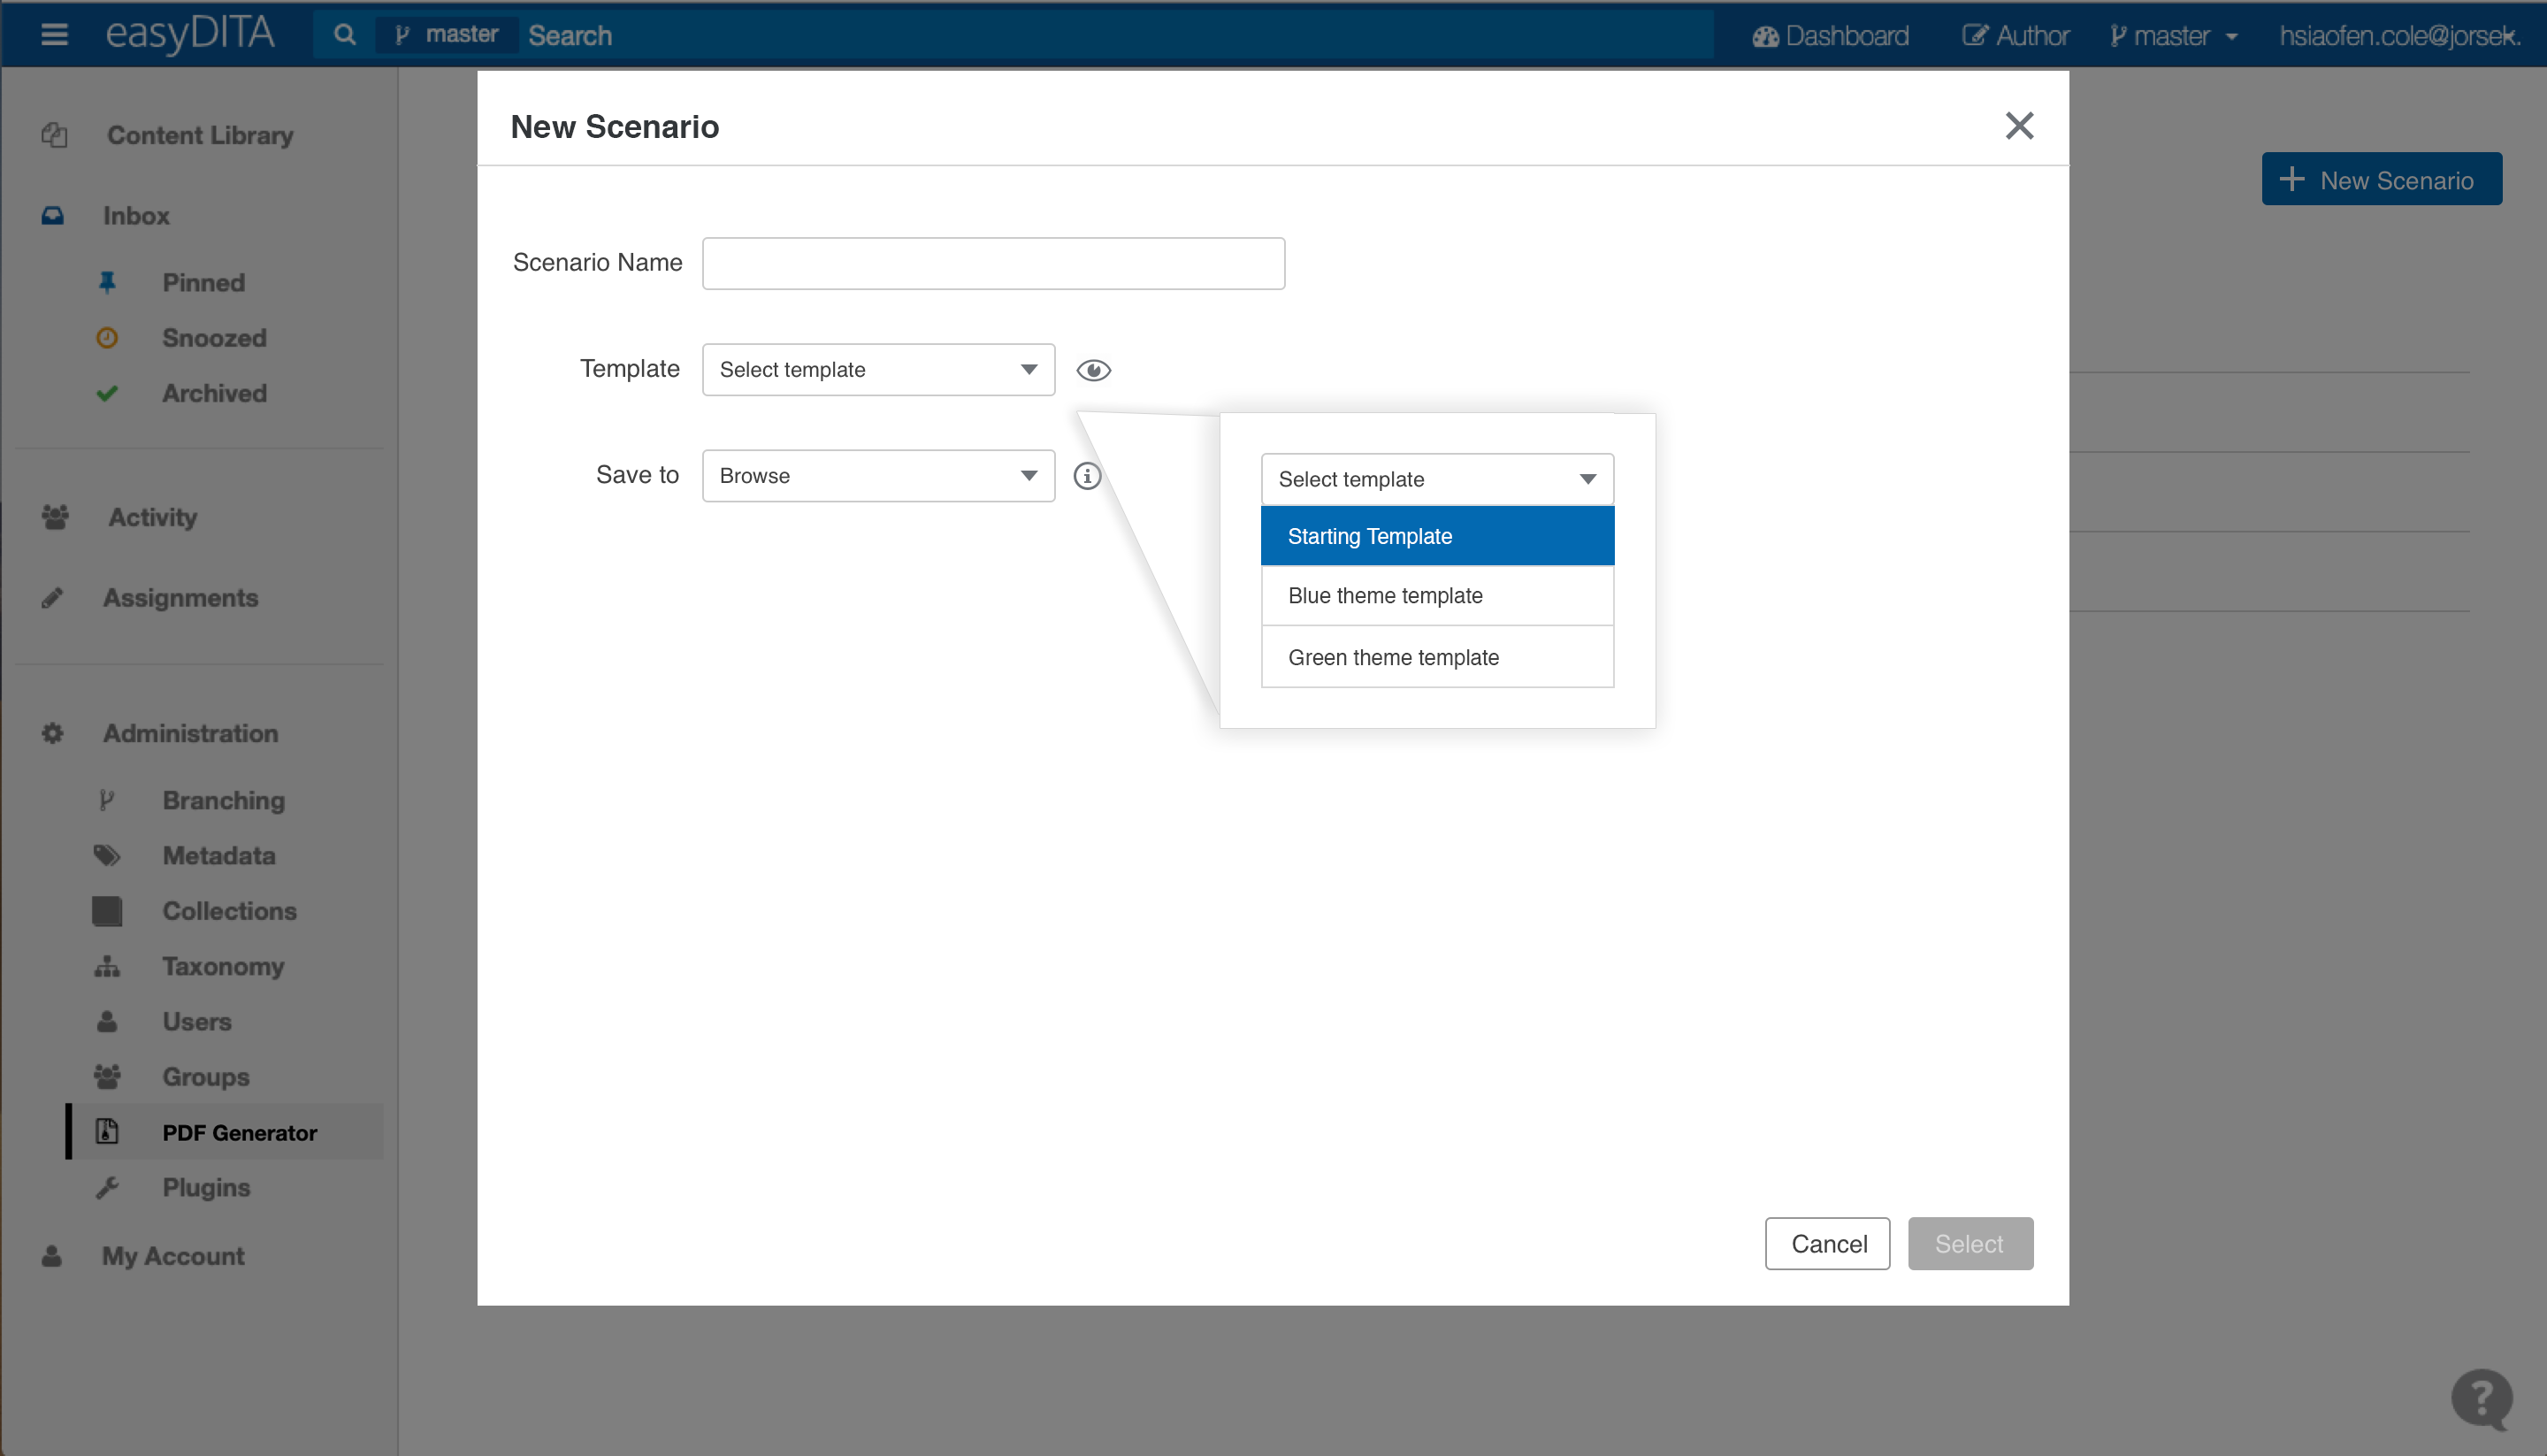Click the Snoozed clock icon
The height and width of the screenshot is (1456, 2547).
[107, 338]
